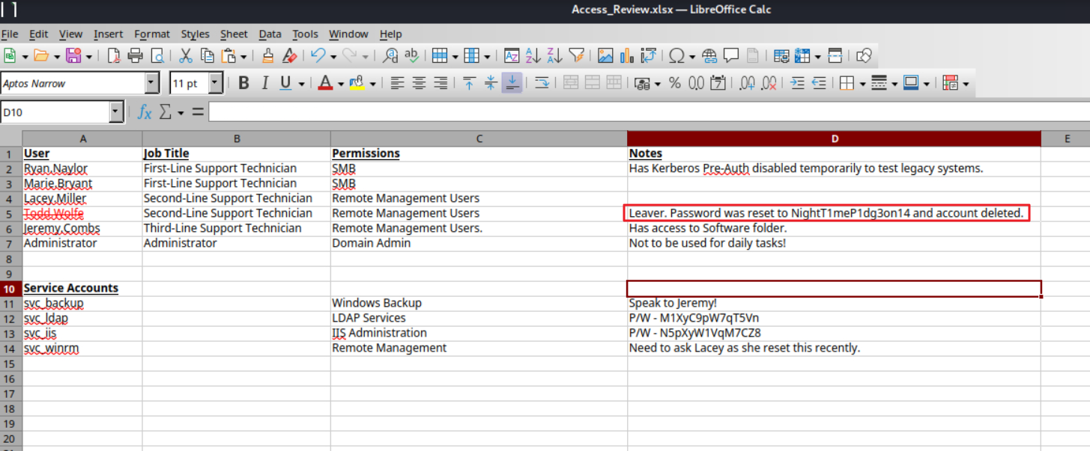
Task: Apply AutoFilter using the funnel icon
Action: point(576,55)
